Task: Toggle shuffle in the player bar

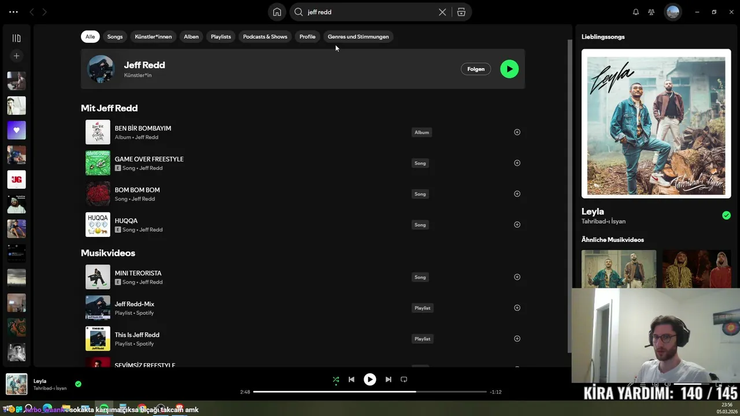Action: (336, 380)
